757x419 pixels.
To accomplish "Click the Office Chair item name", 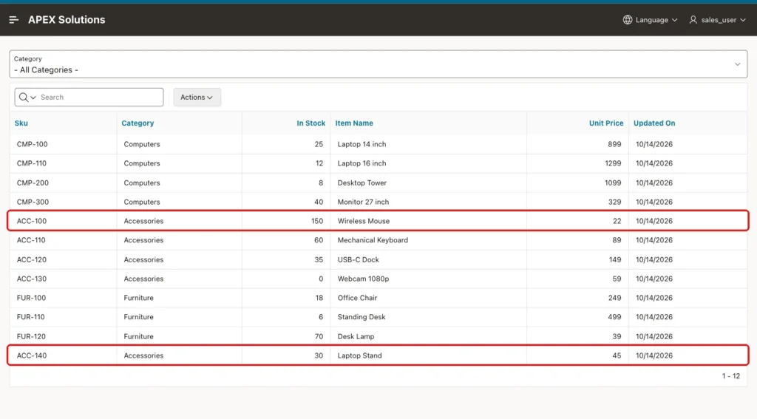I will [x=357, y=298].
